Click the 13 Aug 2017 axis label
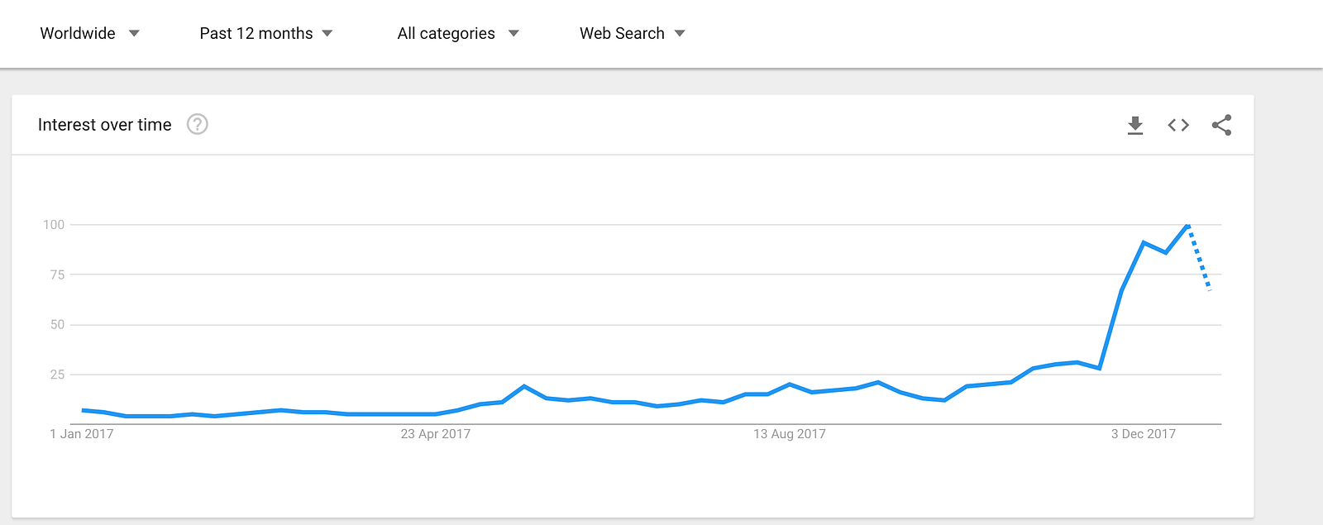Image resolution: width=1323 pixels, height=525 pixels. [789, 434]
